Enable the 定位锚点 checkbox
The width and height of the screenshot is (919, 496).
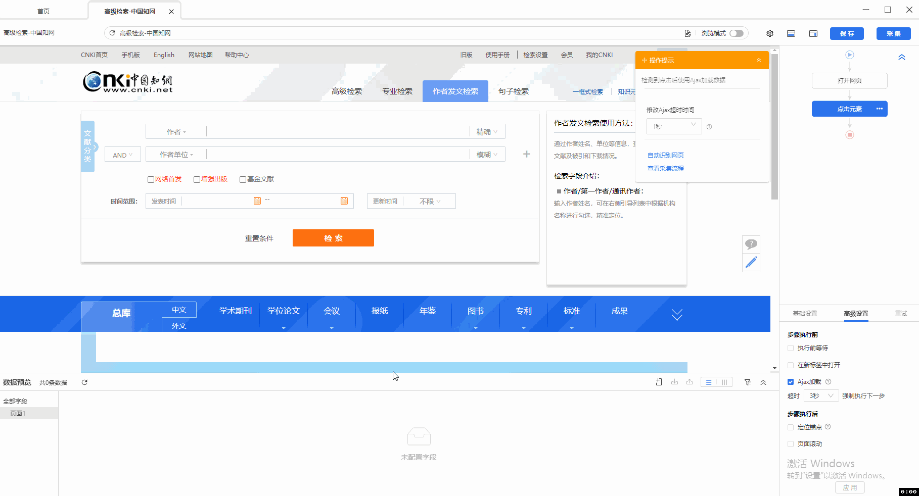[x=791, y=427]
